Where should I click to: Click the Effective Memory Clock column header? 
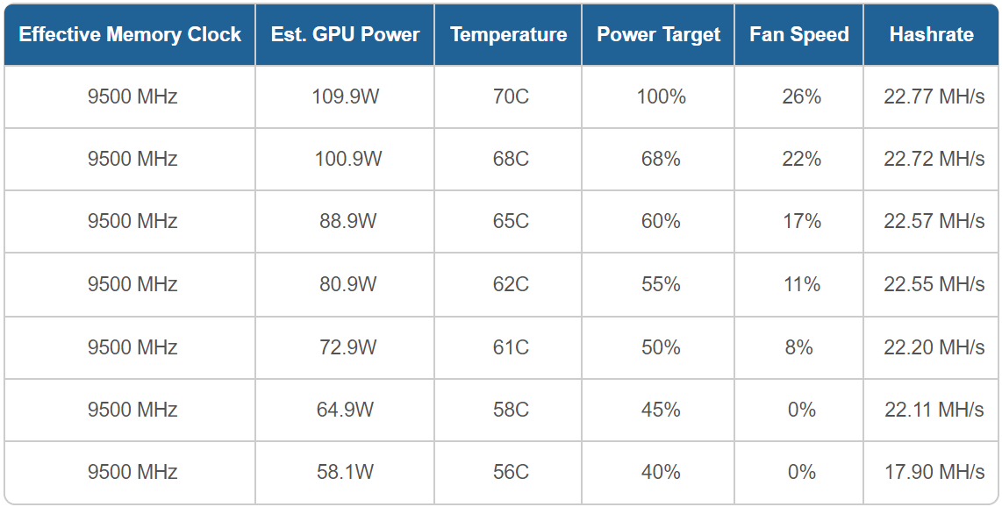coord(130,34)
